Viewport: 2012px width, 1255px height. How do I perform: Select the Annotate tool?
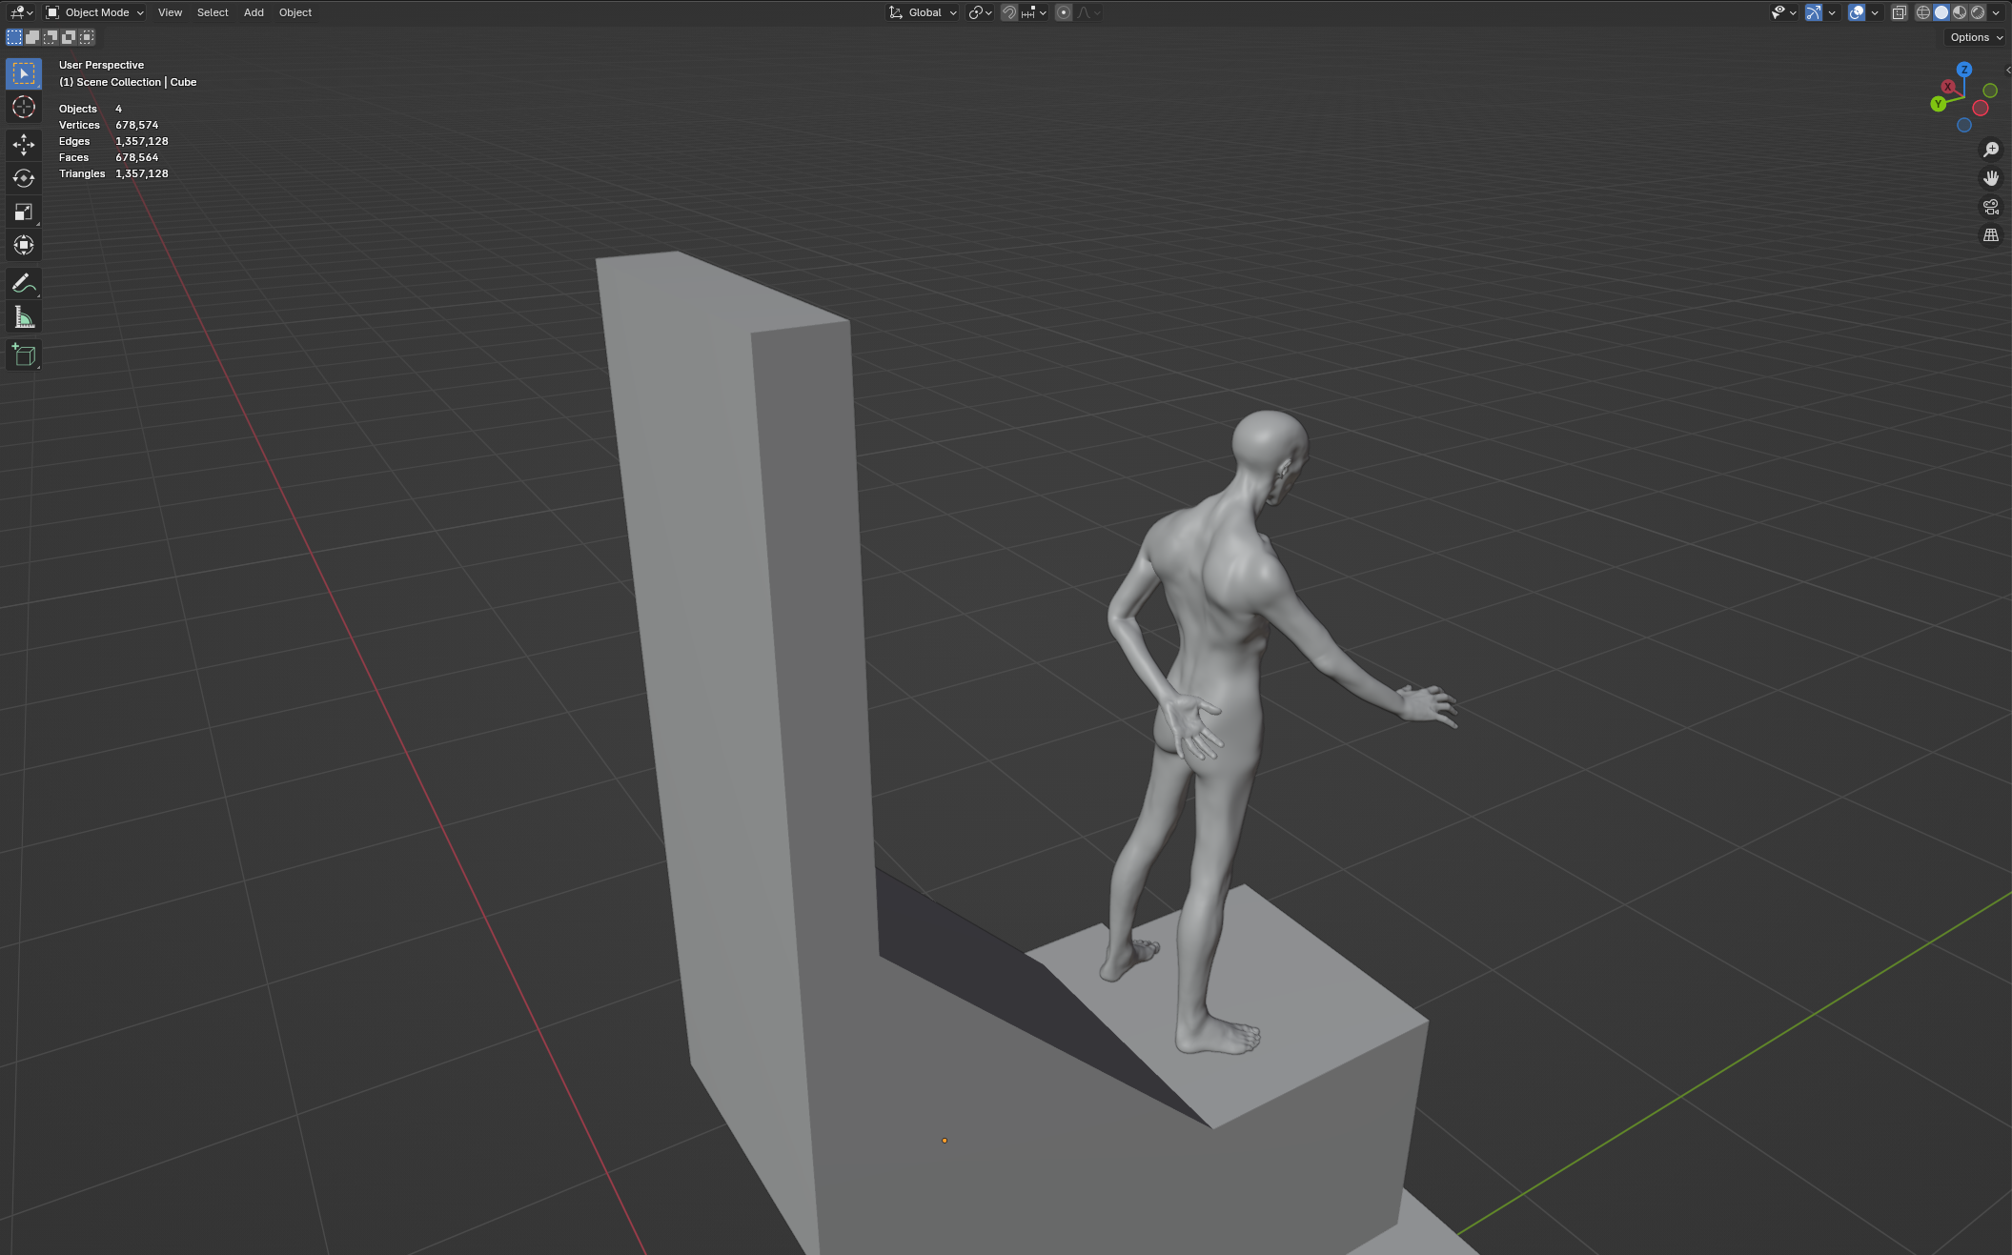click(x=23, y=283)
